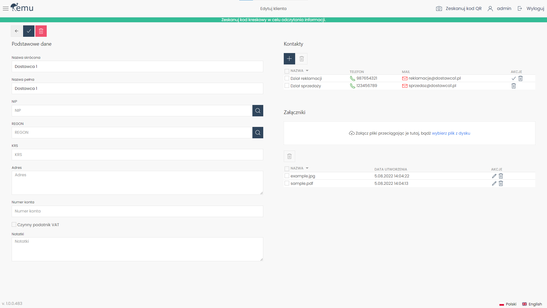Click the REGON lookup magnifier icon

pyautogui.click(x=258, y=133)
